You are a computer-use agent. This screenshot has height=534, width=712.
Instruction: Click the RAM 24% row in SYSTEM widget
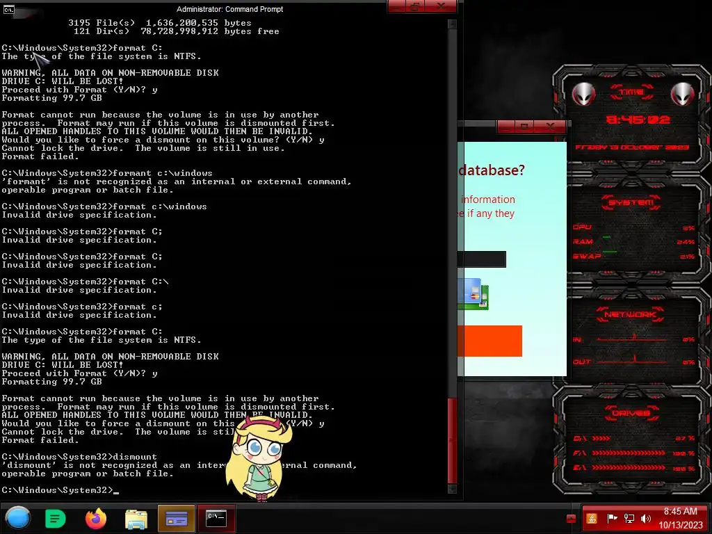point(634,241)
